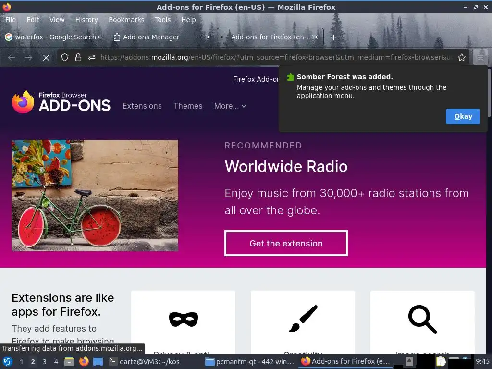Image resolution: width=492 pixels, height=369 pixels.
Task: Click the taskbar clock showing 9:45
Action: 482,361
